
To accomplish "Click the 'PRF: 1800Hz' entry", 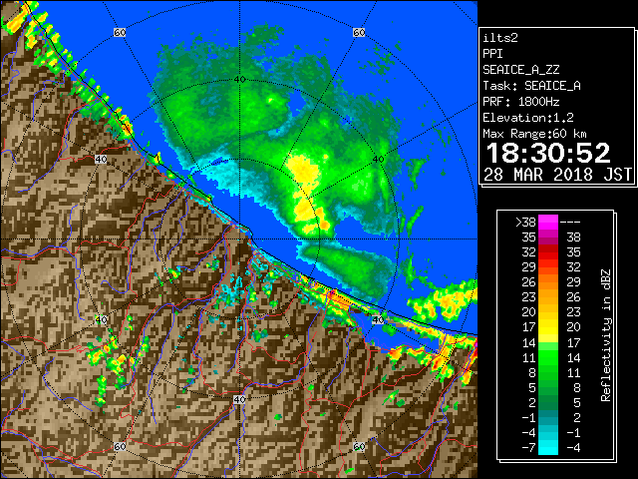I will coord(520,102).
